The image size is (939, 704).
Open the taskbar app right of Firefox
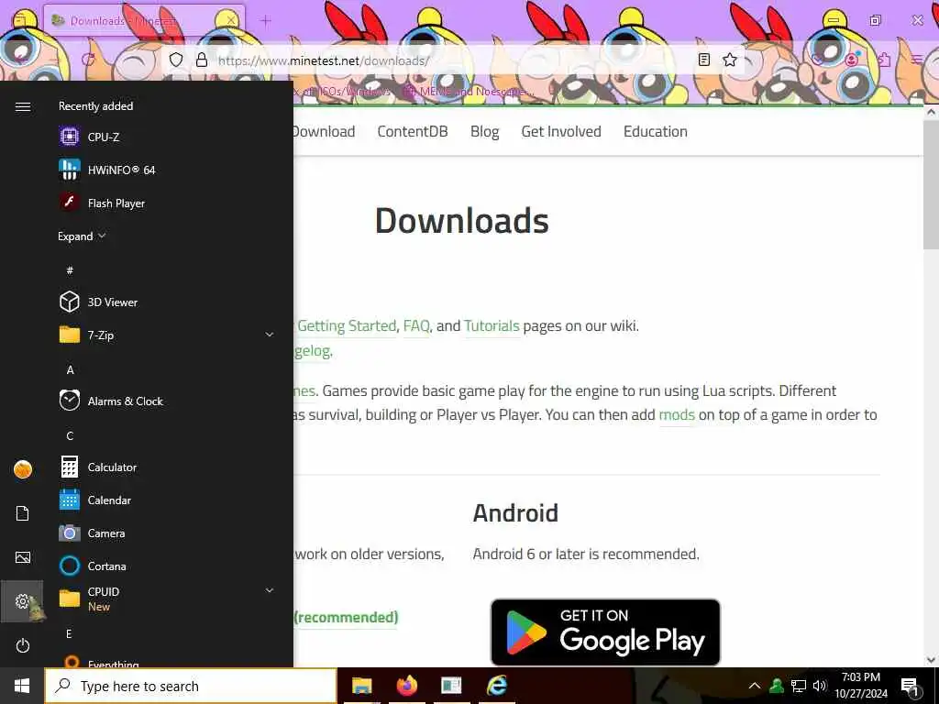tap(451, 686)
